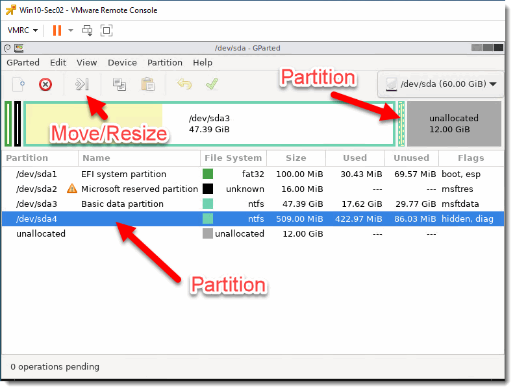Click the Undo last operation icon
The image size is (515, 391).
click(184, 84)
